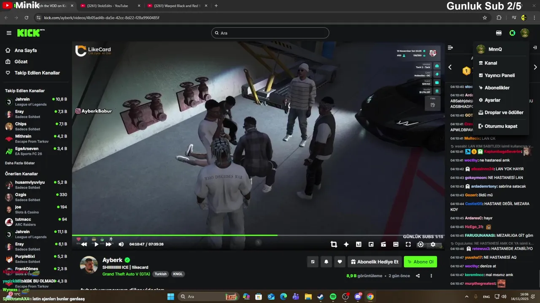Open the user avatar menu in header
Viewport: 540px width, 303px height.
(524, 33)
